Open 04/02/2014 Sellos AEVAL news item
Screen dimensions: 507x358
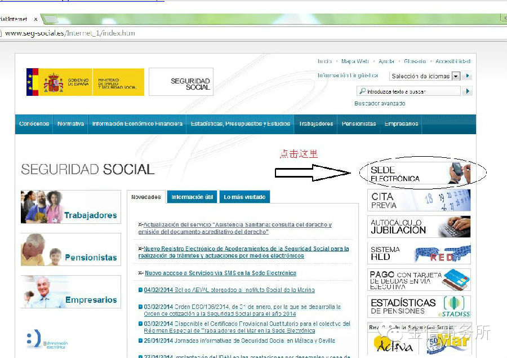229,290
